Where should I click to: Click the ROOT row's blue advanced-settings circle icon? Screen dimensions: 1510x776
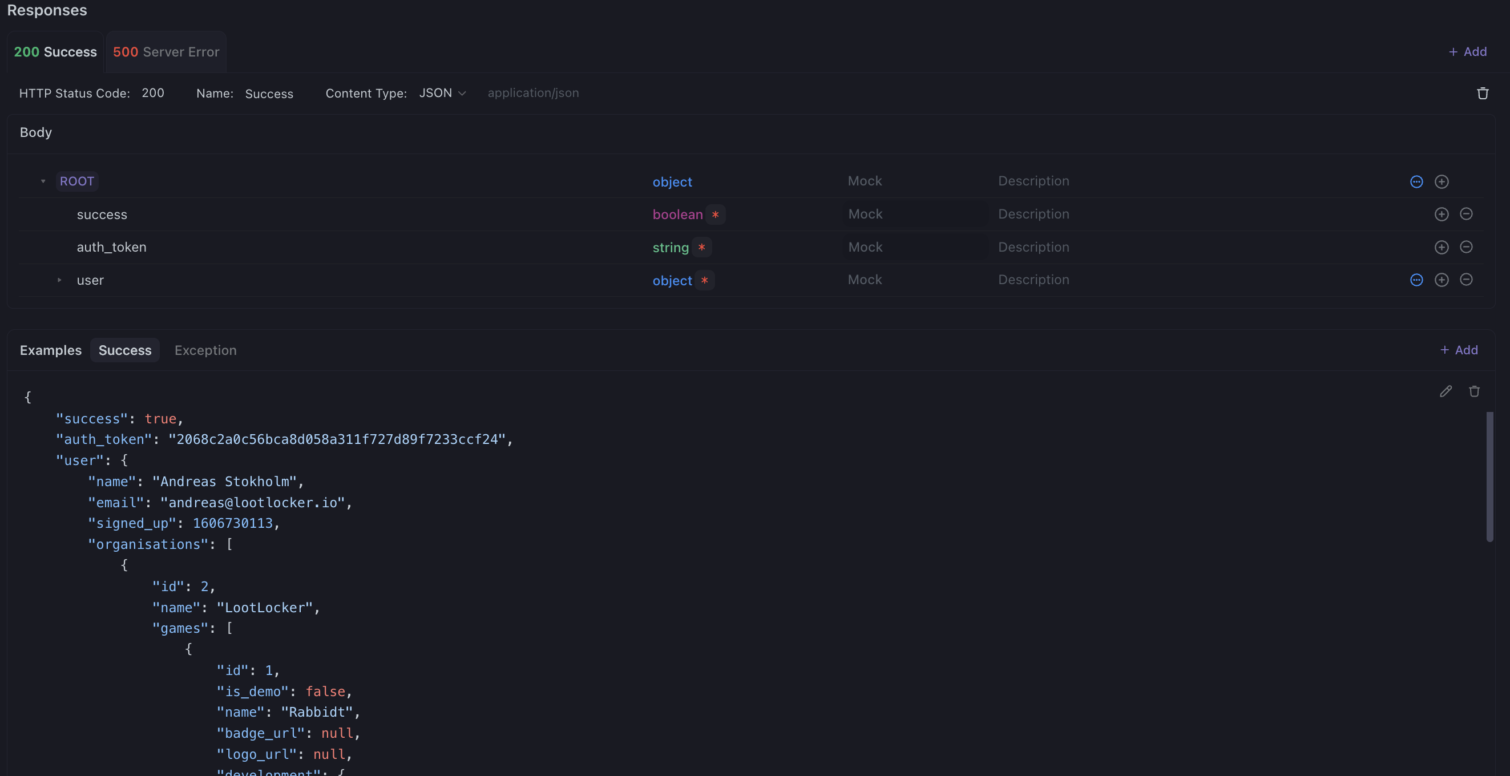pyautogui.click(x=1416, y=181)
